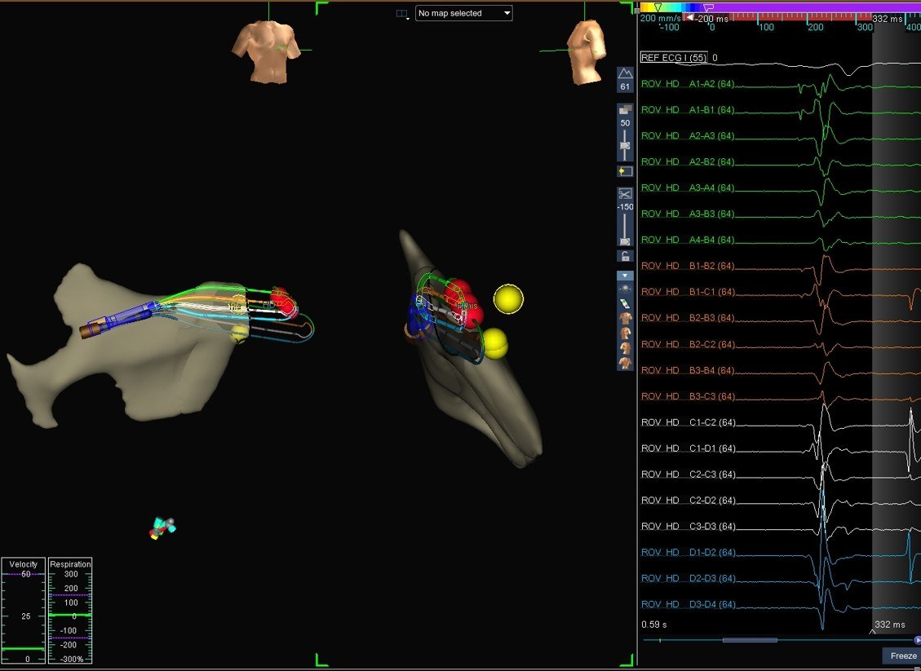
Task: Expand the view orientation arrow dropdown
Action: (x=625, y=276)
